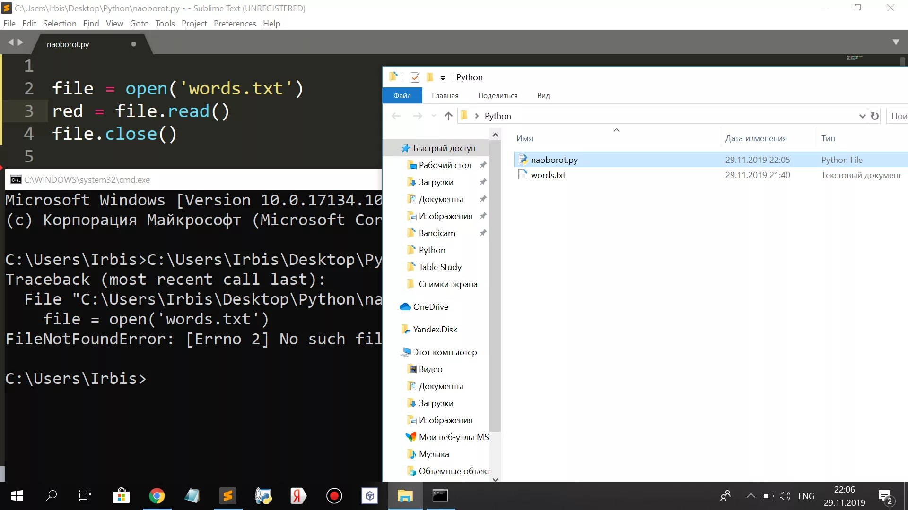The height and width of the screenshot is (510, 908).
Task: Toggle the checkbox next to naoborot.py
Action: click(515, 160)
